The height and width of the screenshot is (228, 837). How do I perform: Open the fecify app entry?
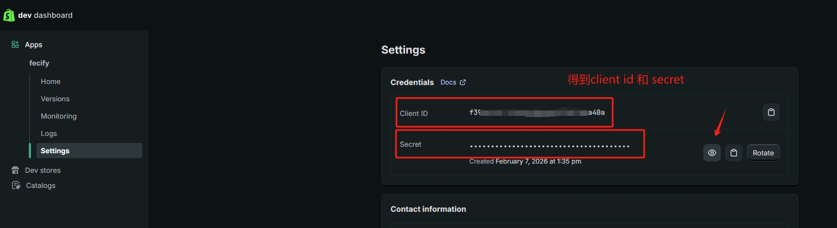pyautogui.click(x=39, y=63)
